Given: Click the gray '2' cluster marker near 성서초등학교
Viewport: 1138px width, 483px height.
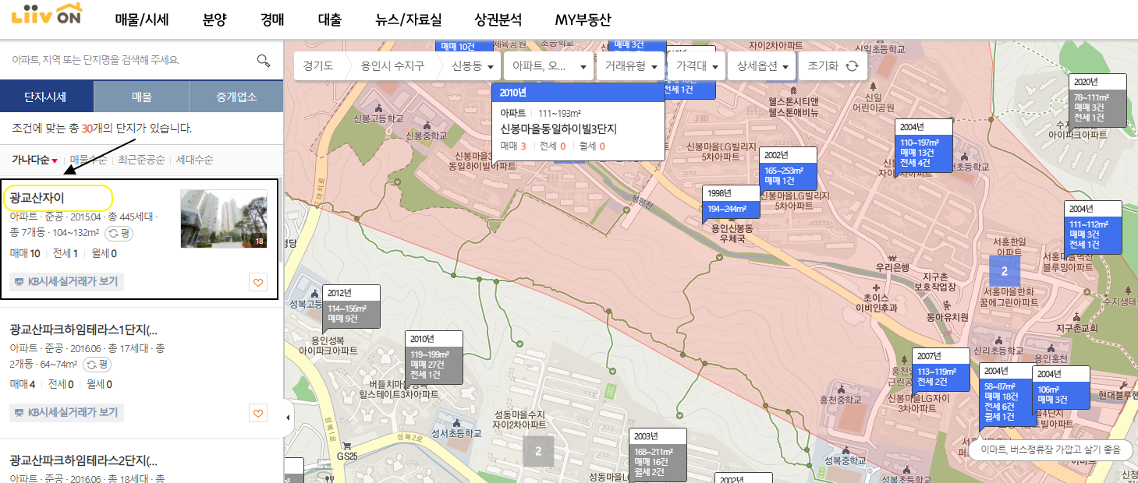Looking at the screenshot, I should (537, 450).
